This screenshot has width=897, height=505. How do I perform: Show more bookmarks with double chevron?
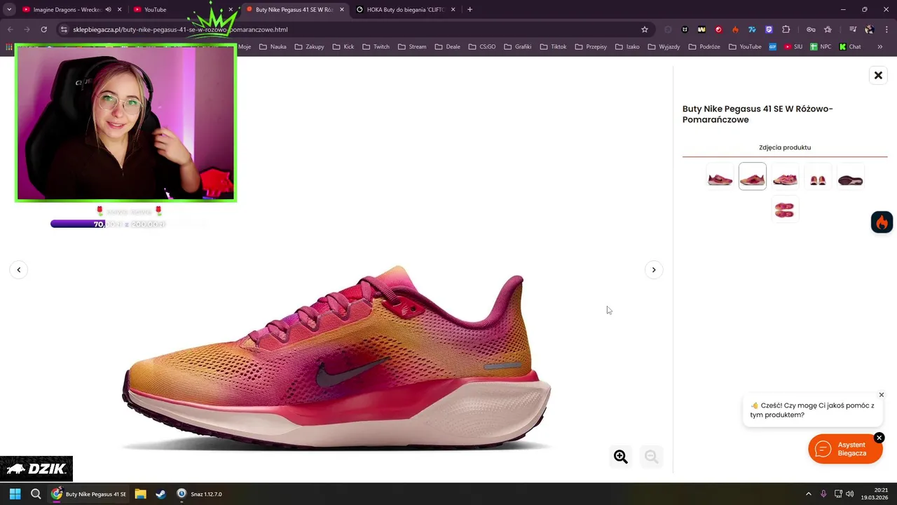880,47
